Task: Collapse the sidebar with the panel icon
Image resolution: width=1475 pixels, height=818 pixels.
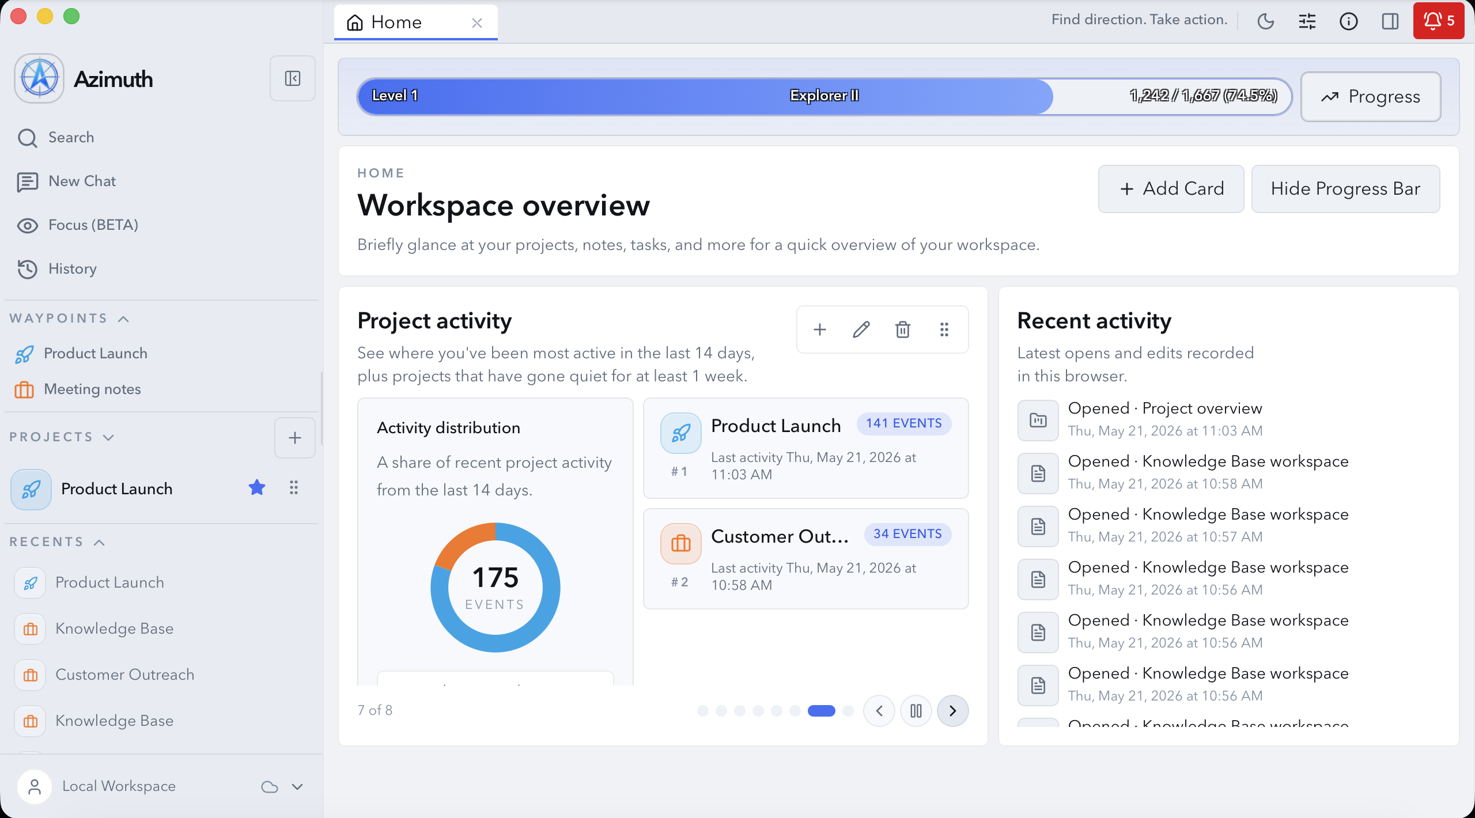Action: (x=293, y=78)
